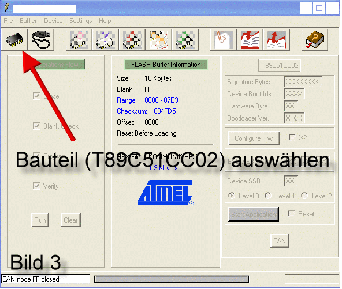Image resolution: width=342 pixels, height=289 pixels.
Task: Click the Blank Check chip icon
Action: pos(106,40)
